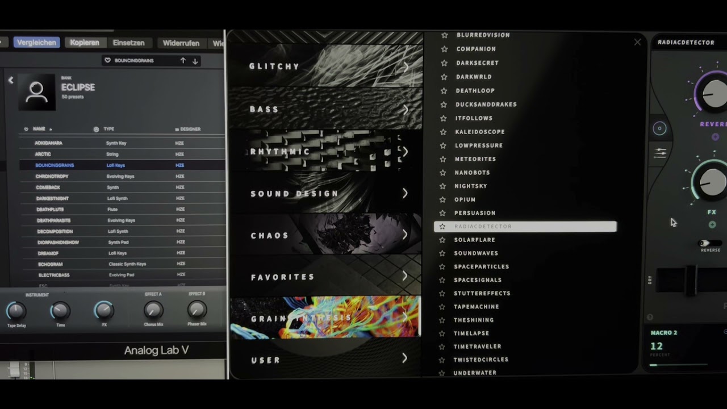Click the Chorus Mix knob
The width and height of the screenshot is (727, 409).
(x=153, y=310)
